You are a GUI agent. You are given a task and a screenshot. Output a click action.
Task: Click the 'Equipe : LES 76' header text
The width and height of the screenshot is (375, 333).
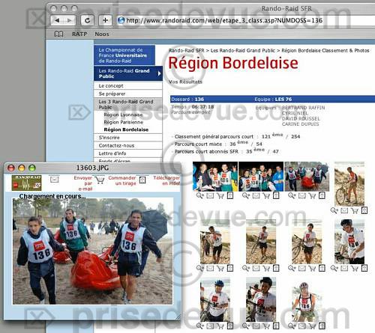click(x=273, y=99)
